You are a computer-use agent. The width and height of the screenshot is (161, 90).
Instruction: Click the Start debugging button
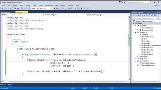56,8
